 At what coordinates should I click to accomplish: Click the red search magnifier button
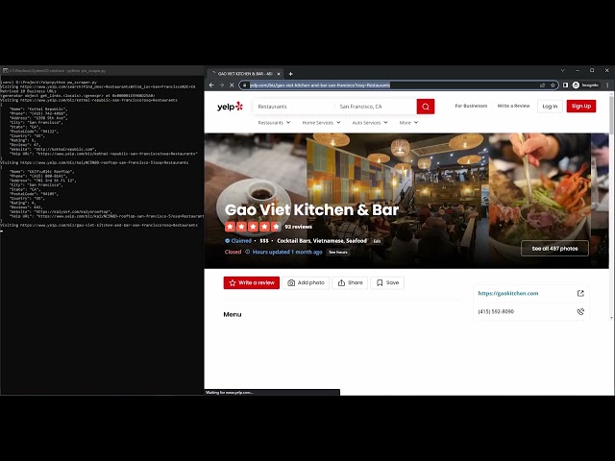425,107
